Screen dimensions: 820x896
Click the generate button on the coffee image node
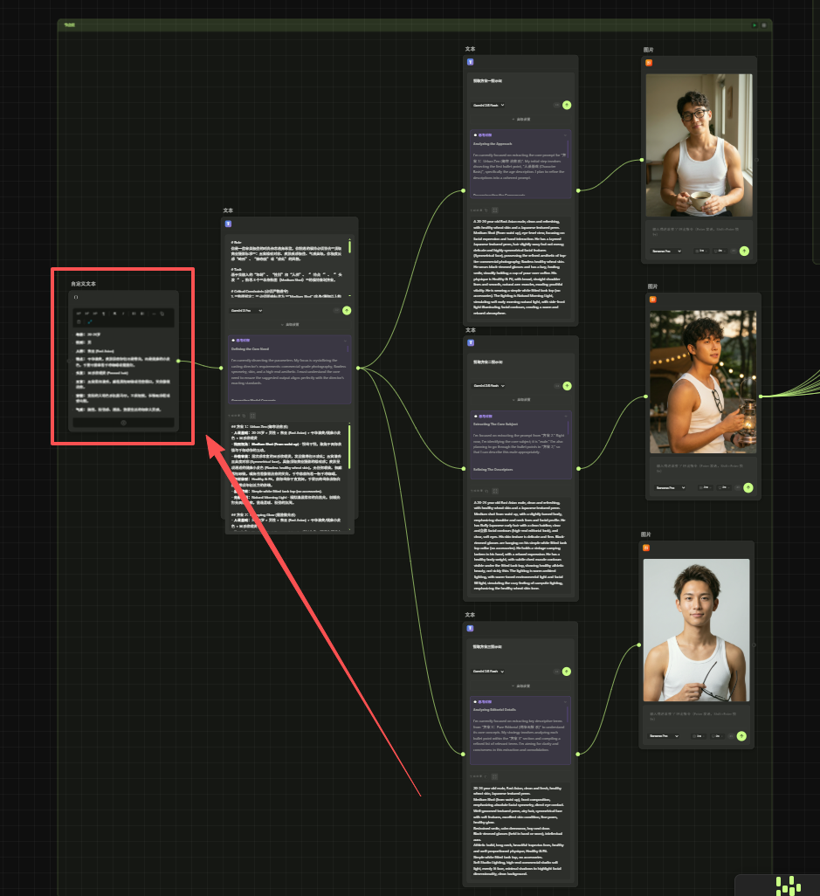[744, 250]
